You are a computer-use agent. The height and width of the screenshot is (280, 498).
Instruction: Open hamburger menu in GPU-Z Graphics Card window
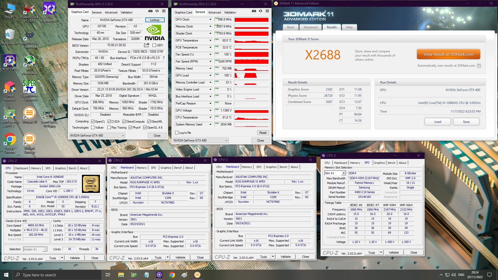coord(164,11)
